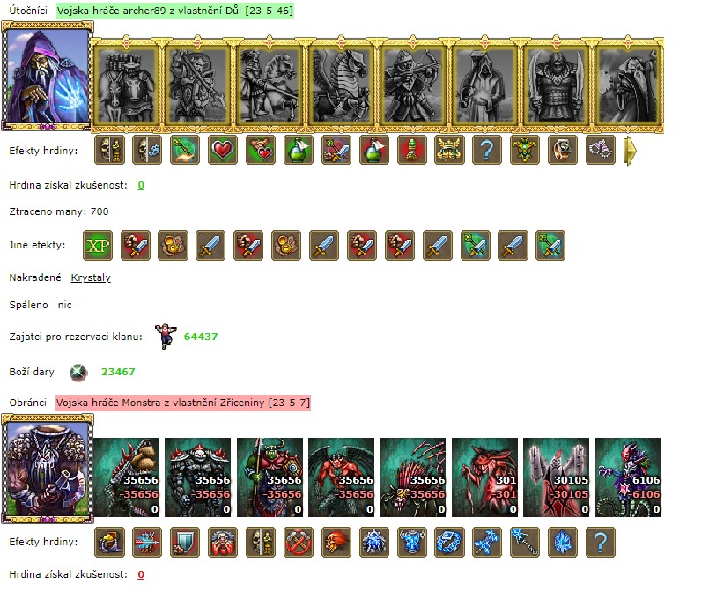This screenshot has height=592, width=709.
Task: Click the red heart hero effect icon
Action: (x=223, y=150)
